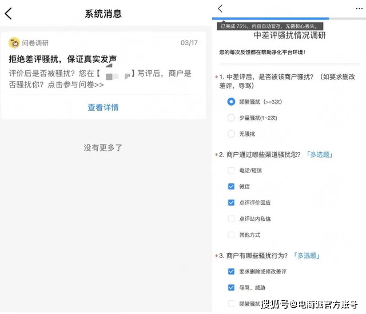Check the 电话/短信 checkbox

[231, 170]
